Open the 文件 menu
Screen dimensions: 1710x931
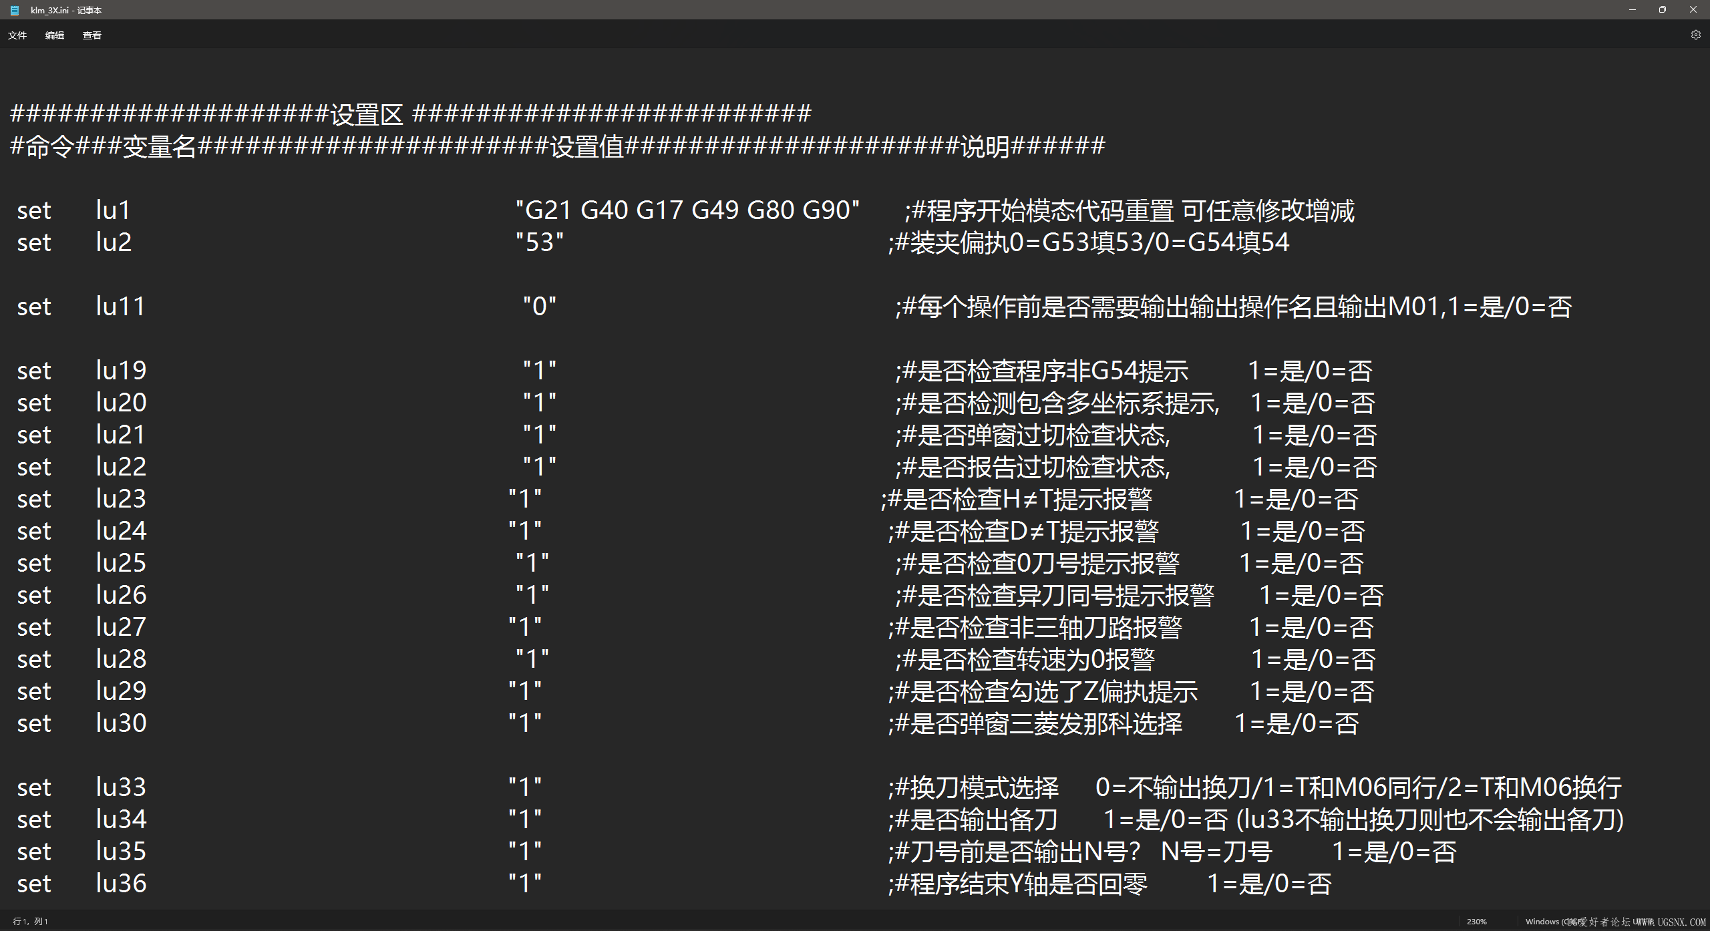(x=17, y=35)
